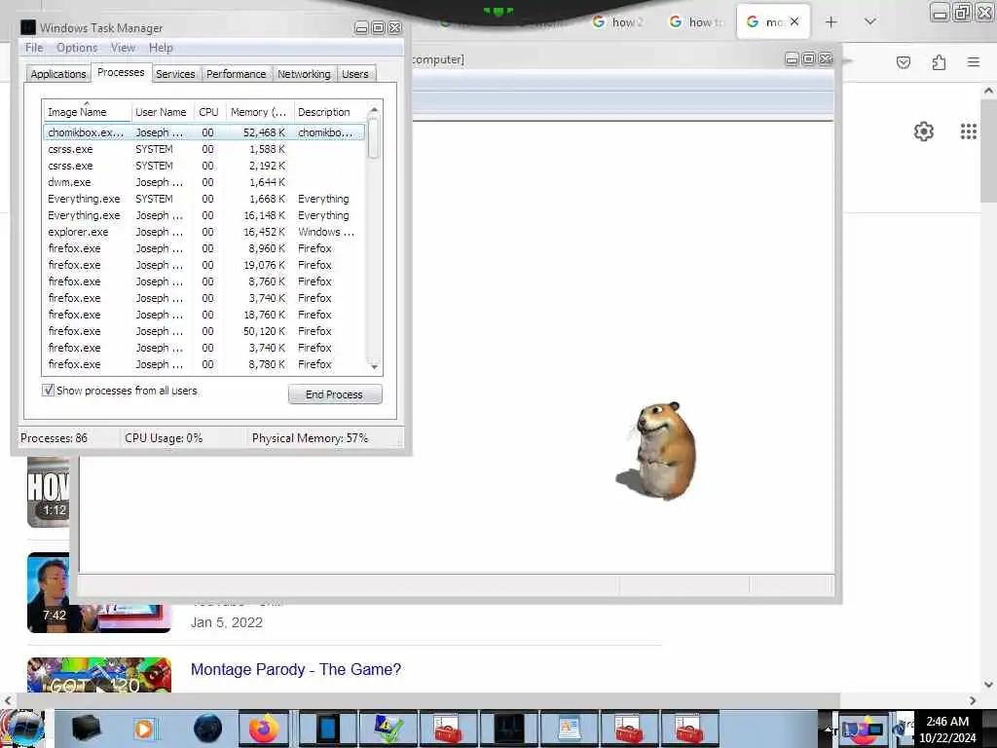Select firefox.exe row using 19,076 K
Viewport: 997px width, 748px height.
coord(204,265)
